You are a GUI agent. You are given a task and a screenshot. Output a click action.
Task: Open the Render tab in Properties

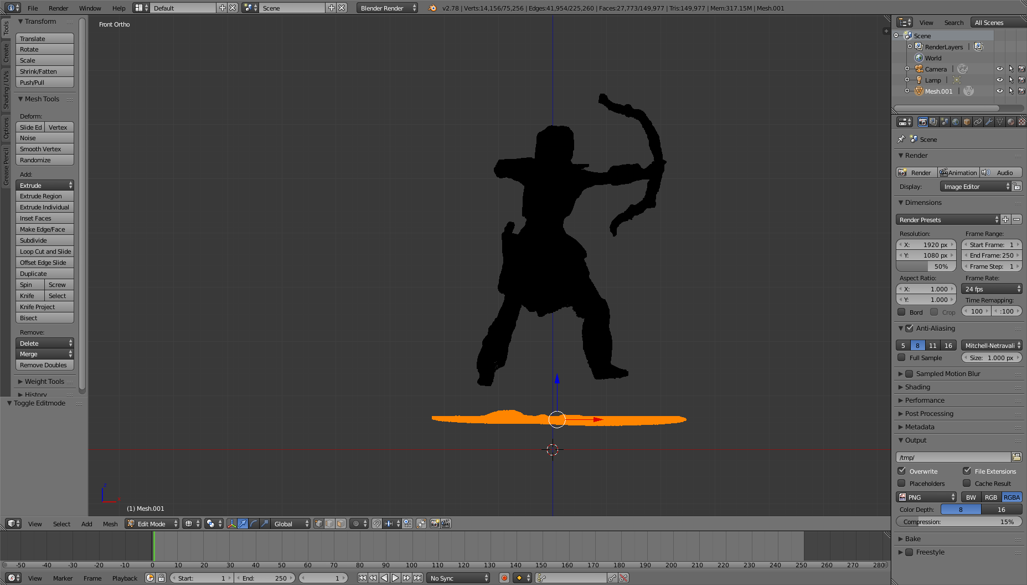[922, 122]
